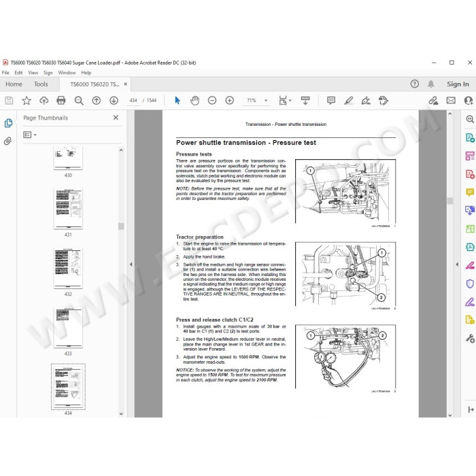Open the Sign menu

click(48, 73)
